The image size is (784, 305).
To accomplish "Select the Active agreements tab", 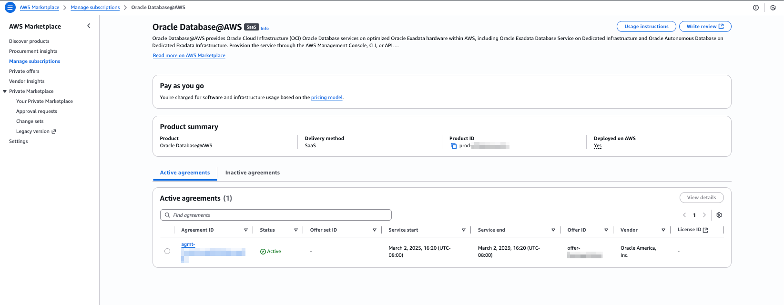I will point(185,173).
